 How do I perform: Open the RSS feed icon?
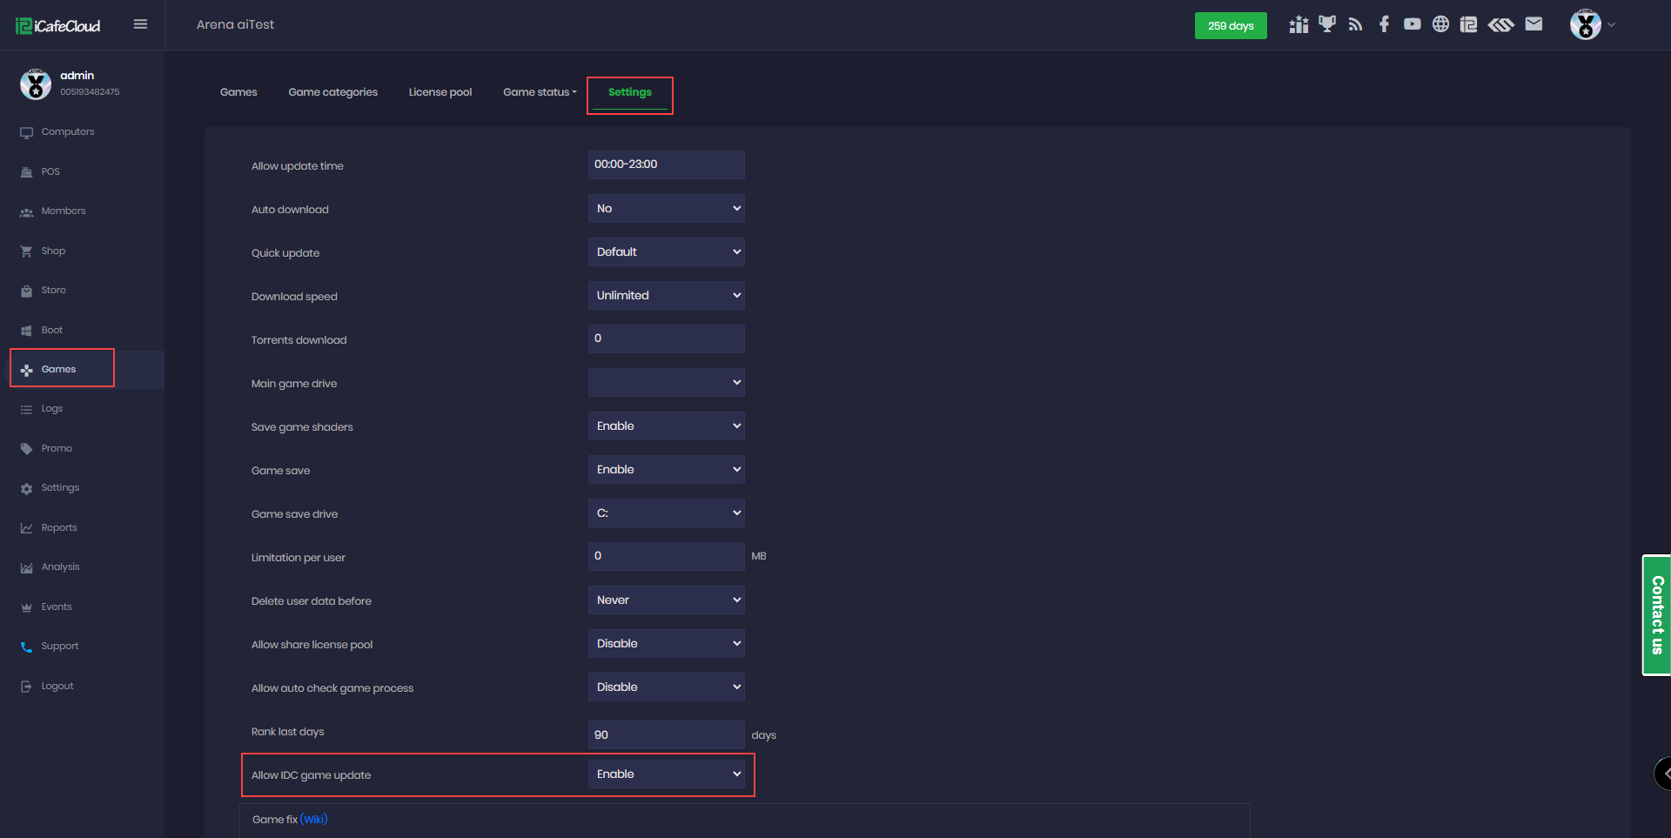(x=1355, y=24)
